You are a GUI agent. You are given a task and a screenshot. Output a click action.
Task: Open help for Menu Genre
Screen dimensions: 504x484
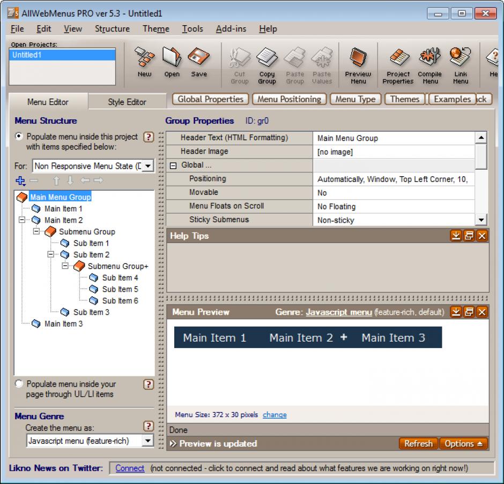pos(149,426)
